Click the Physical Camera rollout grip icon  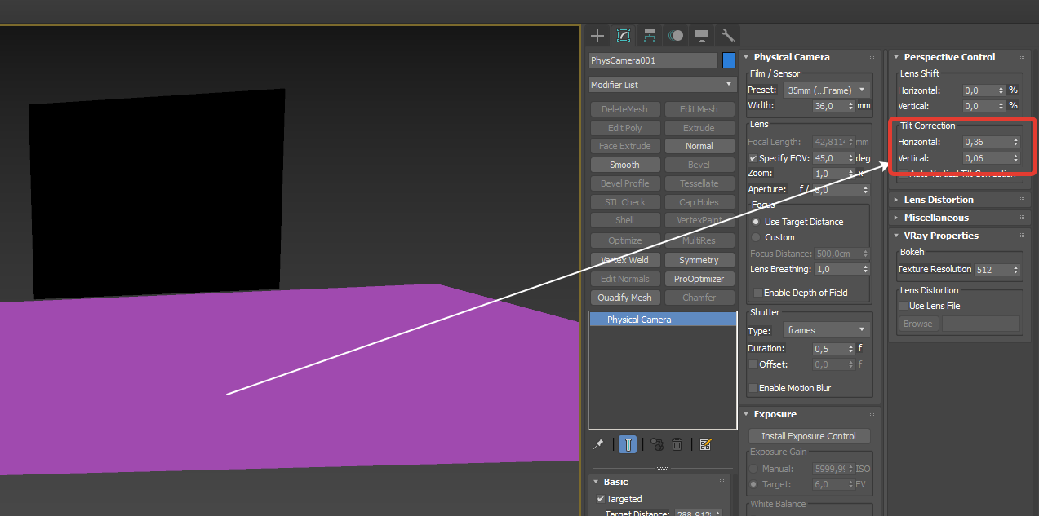click(872, 57)
